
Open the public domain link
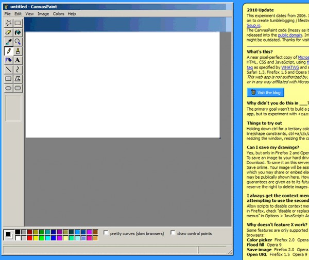pos(289,35)
